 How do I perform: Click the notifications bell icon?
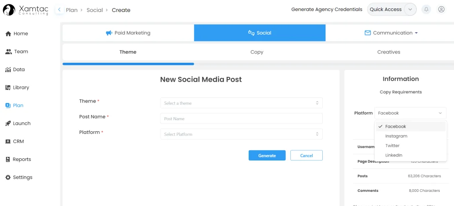[427, 9]
